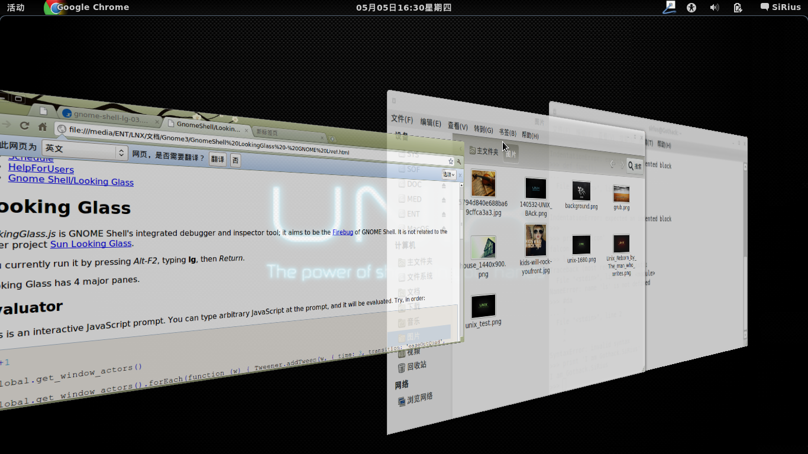This screenshot has width=808, height=454.
Task: Follow the Gnome Shell/Looking Glass link
Action: (71, 180)
